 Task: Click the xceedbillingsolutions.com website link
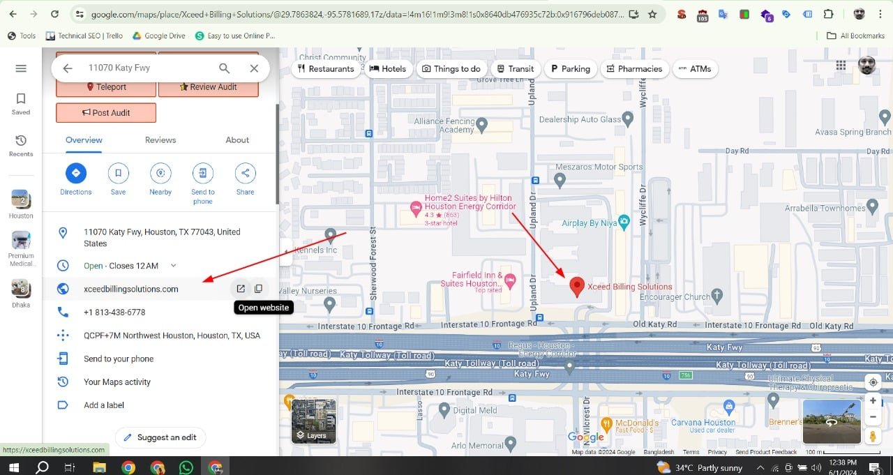[x=131, y=289]
